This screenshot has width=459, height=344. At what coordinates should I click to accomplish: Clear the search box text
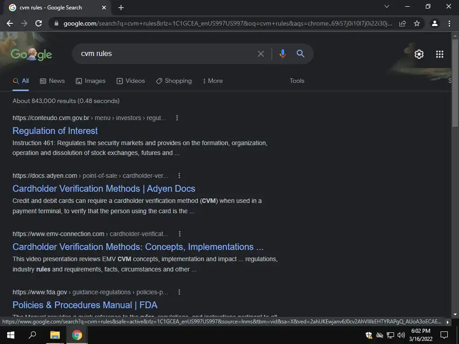click(x=260, y=54)
